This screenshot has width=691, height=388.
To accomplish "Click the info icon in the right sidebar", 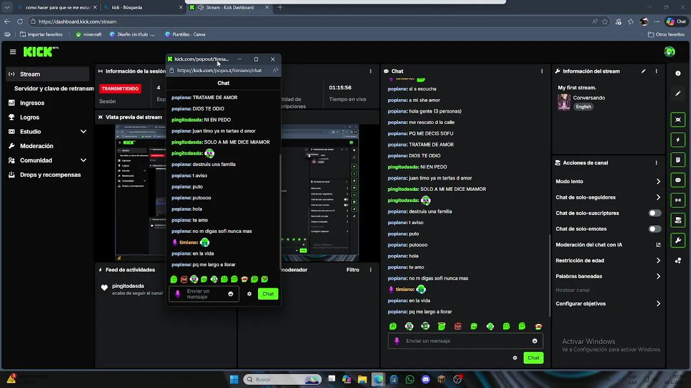I will pos(678,73).
